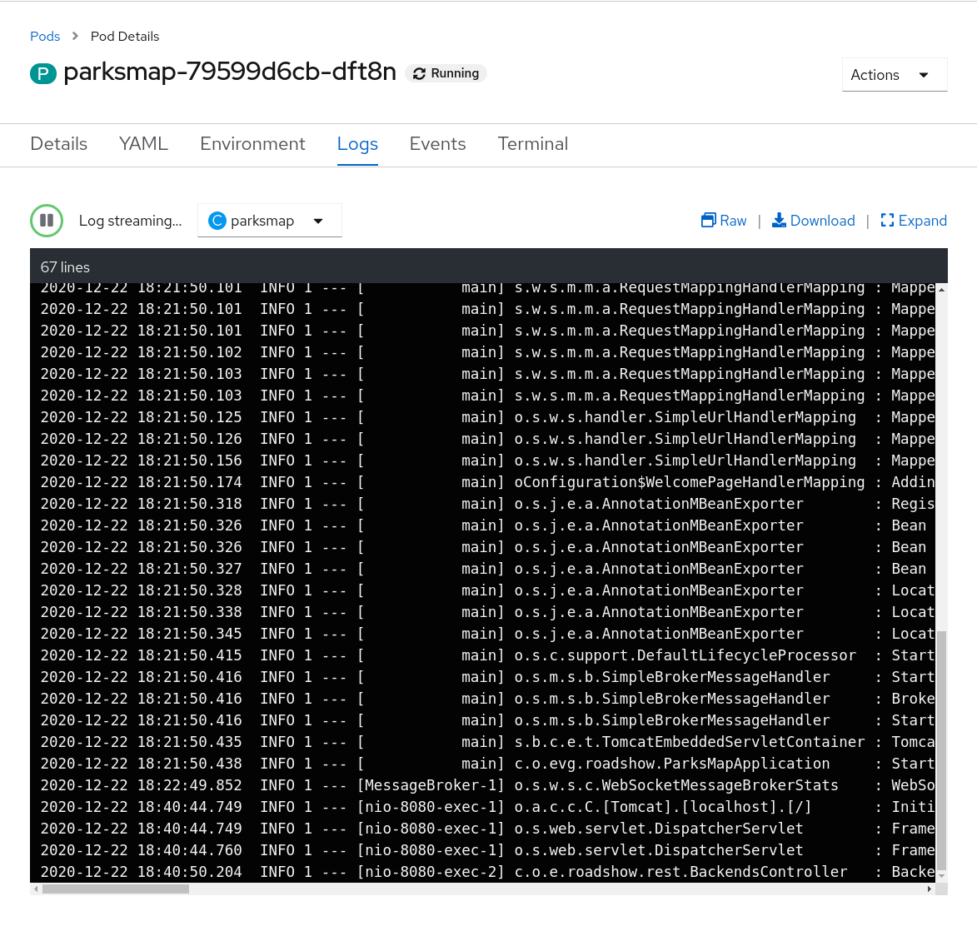Switch to the YAML tab
Viewport: 977px width, 931px height.
point(142,144)
